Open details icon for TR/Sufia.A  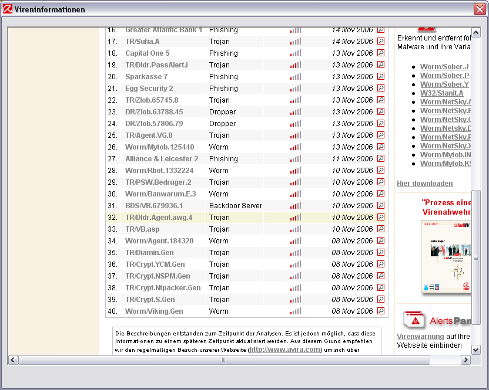(381, 42)
